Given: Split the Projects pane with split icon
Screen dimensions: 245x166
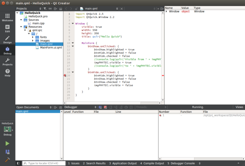Looking at the screenshot, I should pyautogui.click(x=56, y=9).
